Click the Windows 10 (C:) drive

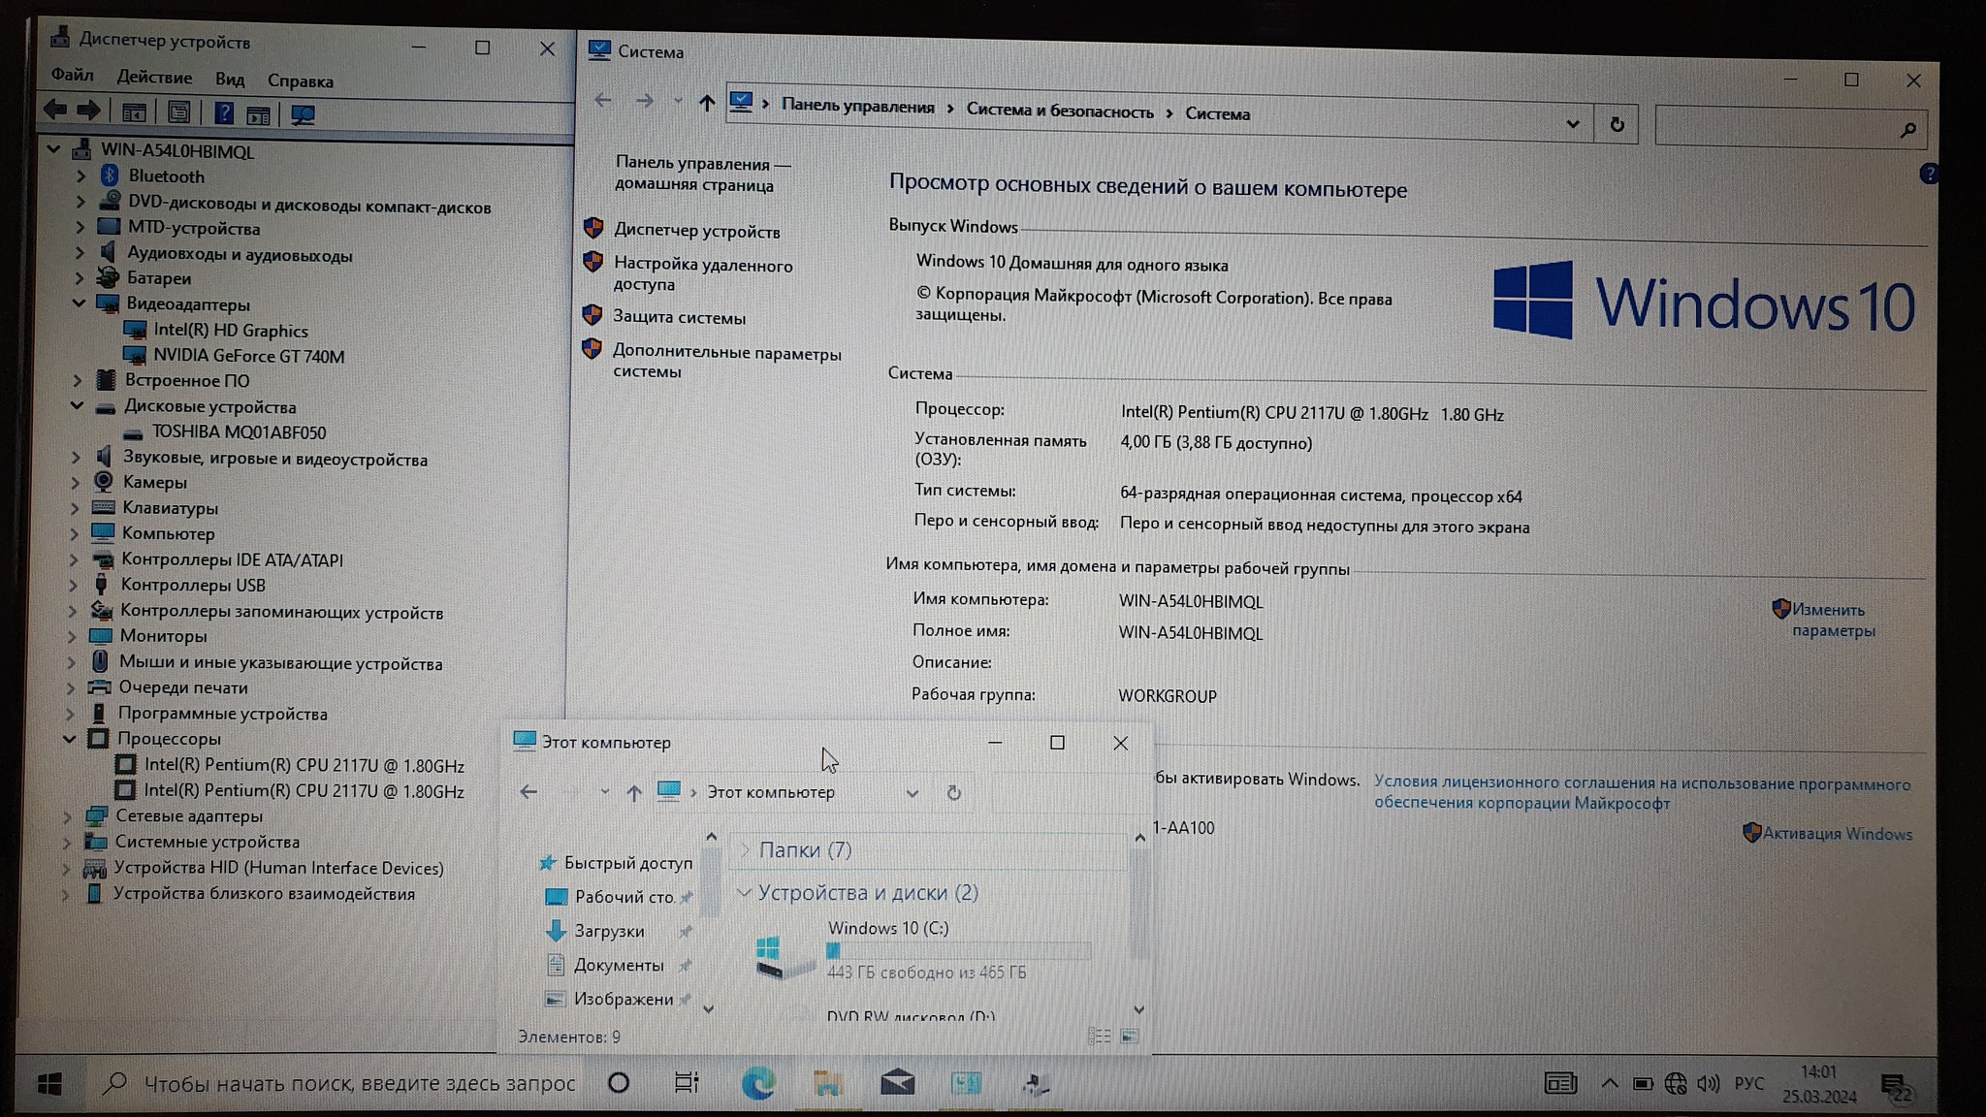[x=887, y=928]
